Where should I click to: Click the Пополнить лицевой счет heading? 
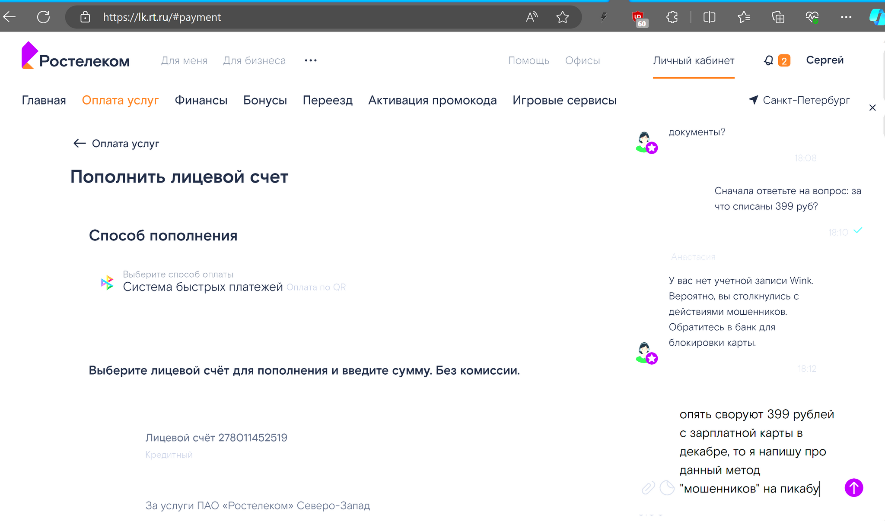pyautogui.click(x=179, y=177)
